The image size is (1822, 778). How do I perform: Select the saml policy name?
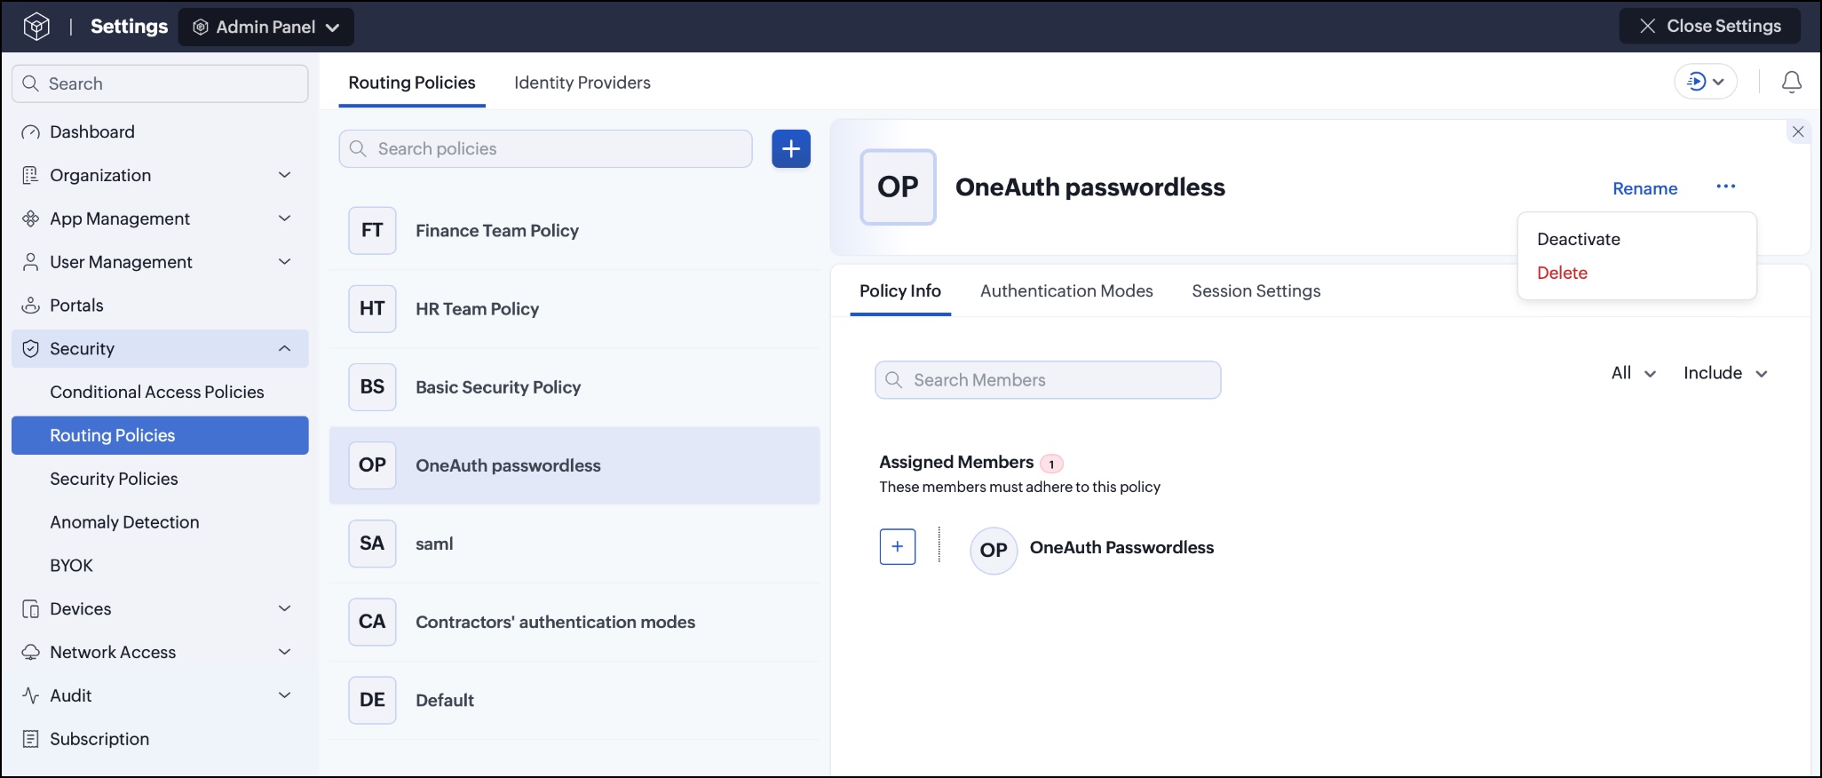[x=434, y=544]
